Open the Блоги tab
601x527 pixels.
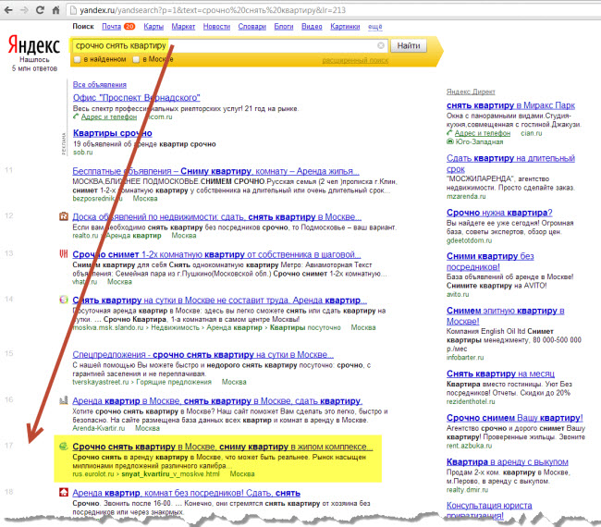pyautogui.click(x=284, y=27)
